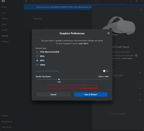Click the forward navigation arrow

[x=32, y=1]
